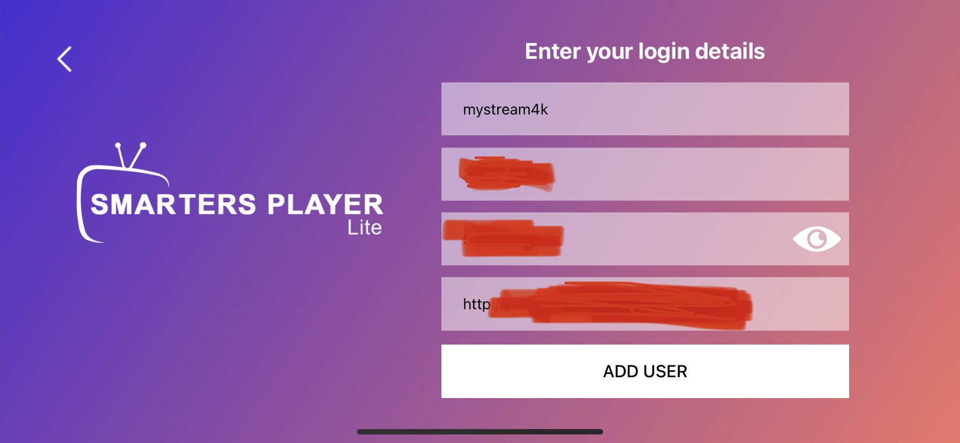Screen dimensions: 960x443
Task: Tap the Smarters Player TV outline logo
Action: (230, 193)
